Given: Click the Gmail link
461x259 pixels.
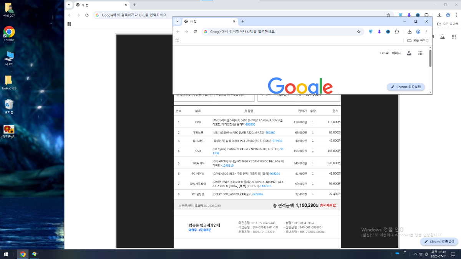Looking at the screenshot, I should coord(384,53).
